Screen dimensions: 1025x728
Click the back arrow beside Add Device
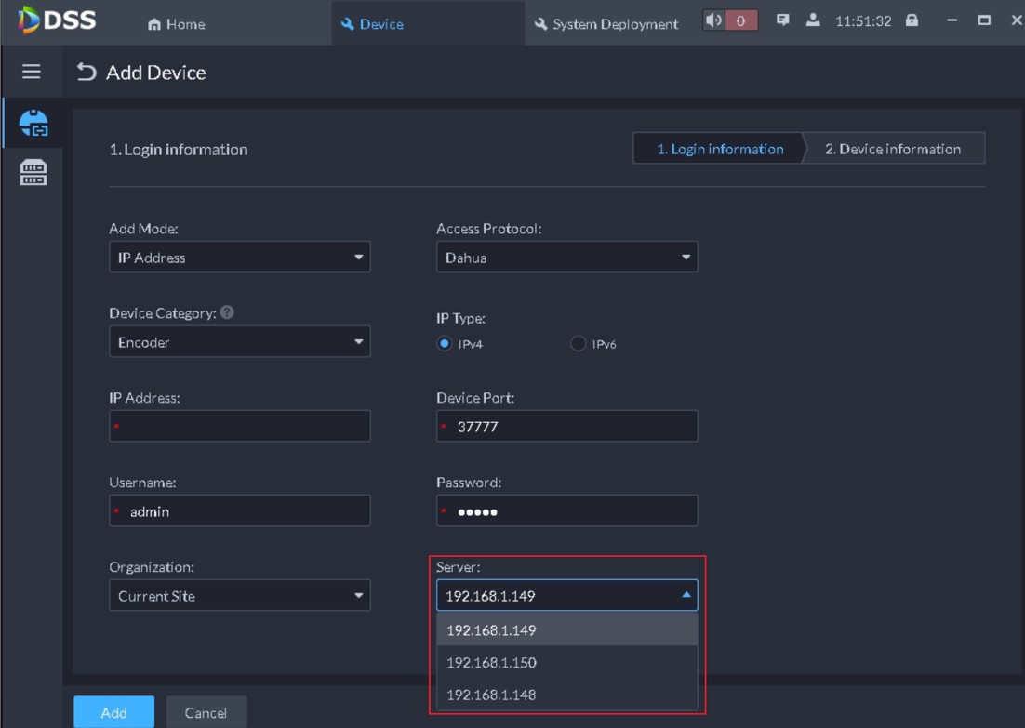click(87, 72)
